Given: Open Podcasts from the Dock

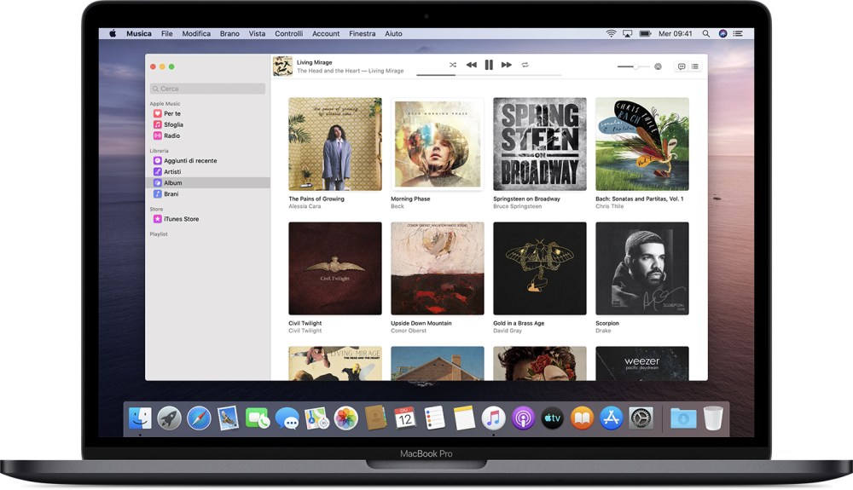Looking at the screenshot, I should [x=523, y=418].
